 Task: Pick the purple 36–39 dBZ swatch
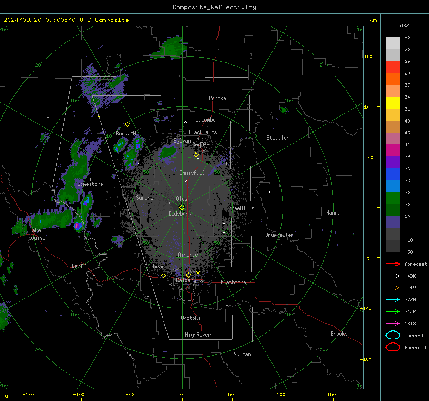tap(393, 163)
